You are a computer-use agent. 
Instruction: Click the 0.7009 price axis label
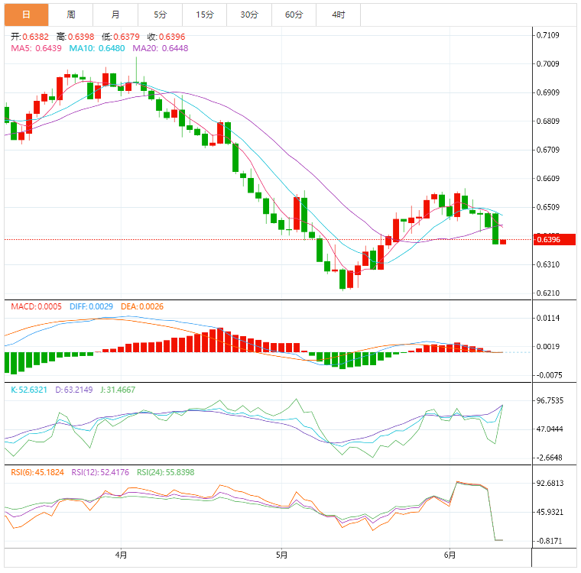pyautogui.click(x=548, y=63)
